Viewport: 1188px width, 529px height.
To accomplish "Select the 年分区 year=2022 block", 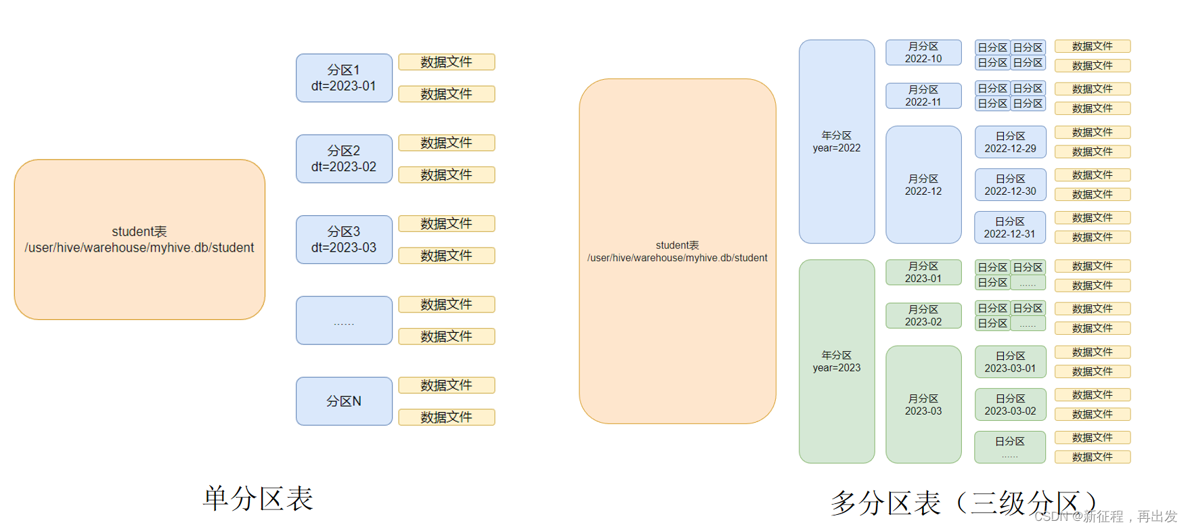I will pos(837,141).
